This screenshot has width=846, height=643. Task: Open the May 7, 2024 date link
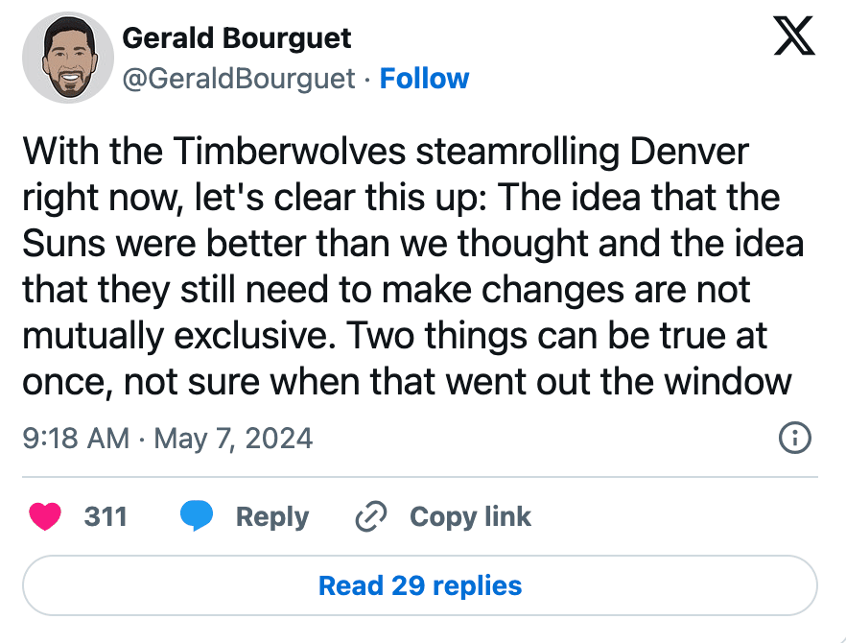[x=233, y=438]
